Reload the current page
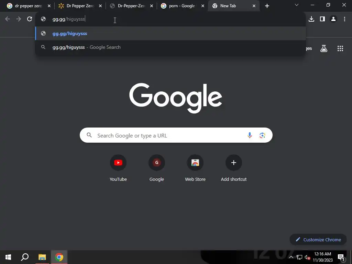 30,19
